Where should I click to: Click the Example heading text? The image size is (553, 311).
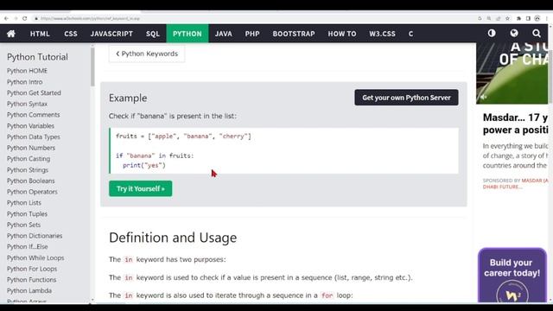128,98
